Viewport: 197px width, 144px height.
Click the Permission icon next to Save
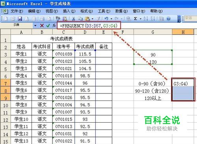point(27,19)
